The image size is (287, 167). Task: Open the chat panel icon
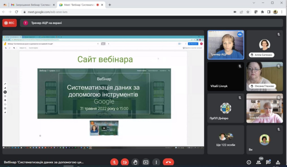coord(268,162)
